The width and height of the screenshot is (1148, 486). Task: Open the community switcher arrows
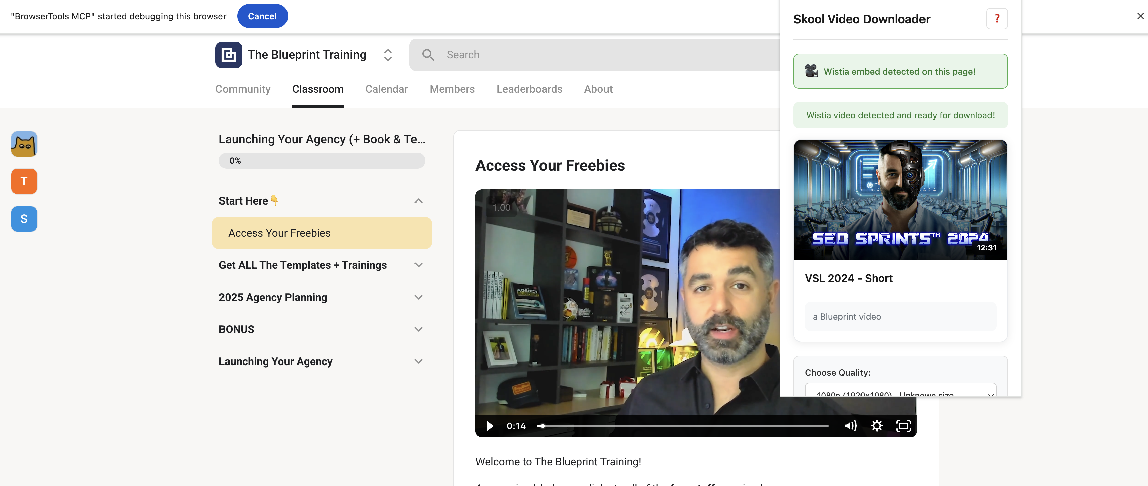388,55
